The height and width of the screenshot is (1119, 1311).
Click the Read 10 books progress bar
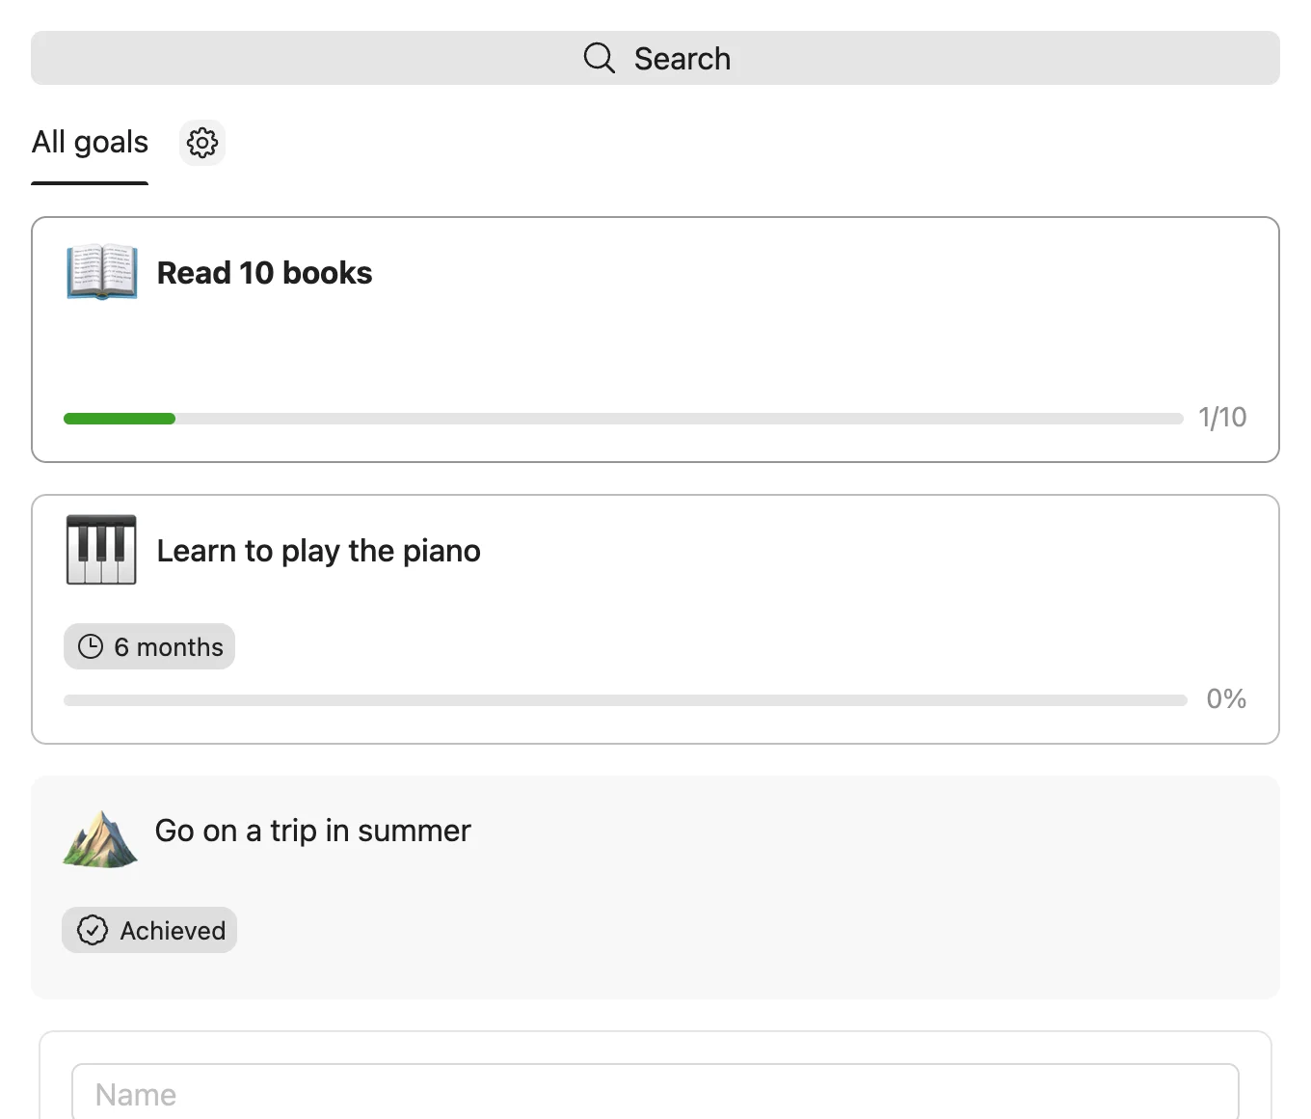pyautogui.click(x=623, y=419)
